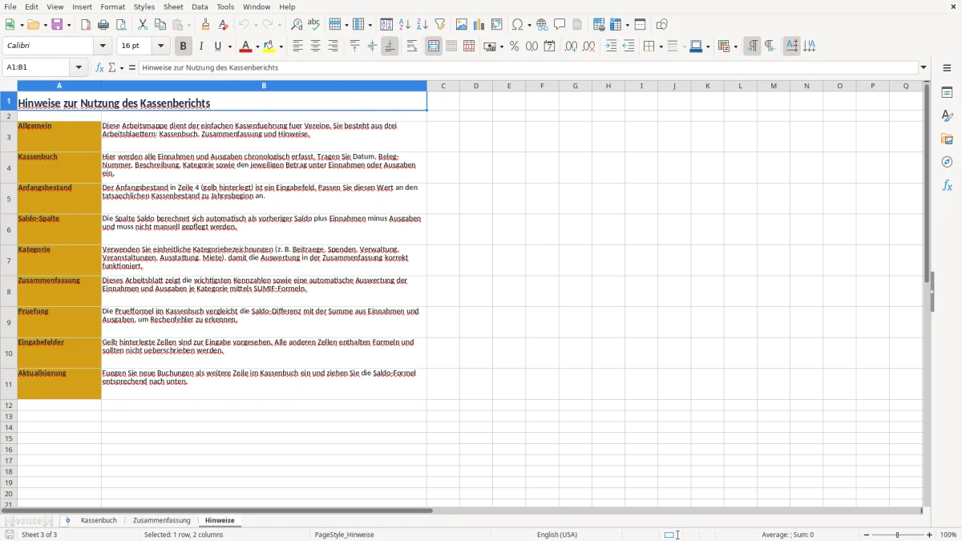Click the Clear Direct Formatting icon
The image size is (962, 541).
point(223,25)
